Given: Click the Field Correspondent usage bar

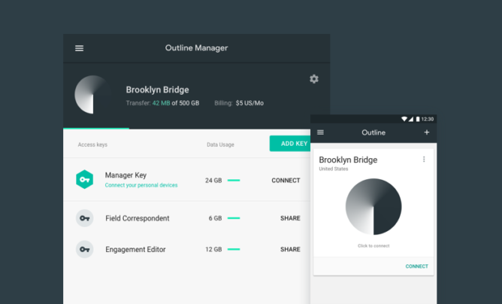Looking at the screenshot, I should tap(234, 218).
